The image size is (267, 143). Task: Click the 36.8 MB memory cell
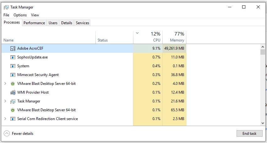click(174, 75)
